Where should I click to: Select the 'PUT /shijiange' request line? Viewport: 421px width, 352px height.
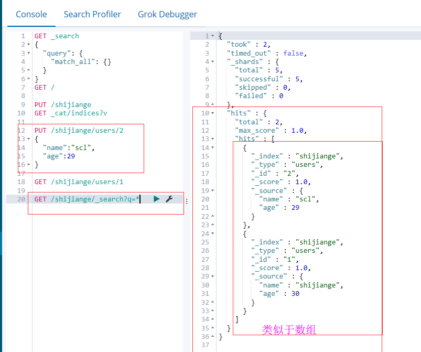pyautogui.click(x=62, y=105)
